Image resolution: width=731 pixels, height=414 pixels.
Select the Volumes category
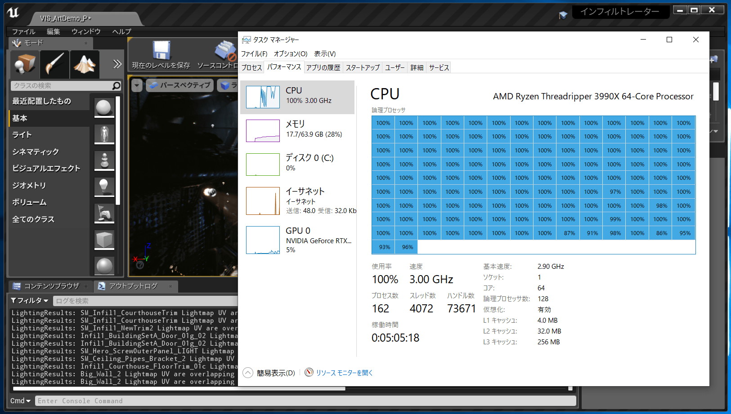point(49,202)
